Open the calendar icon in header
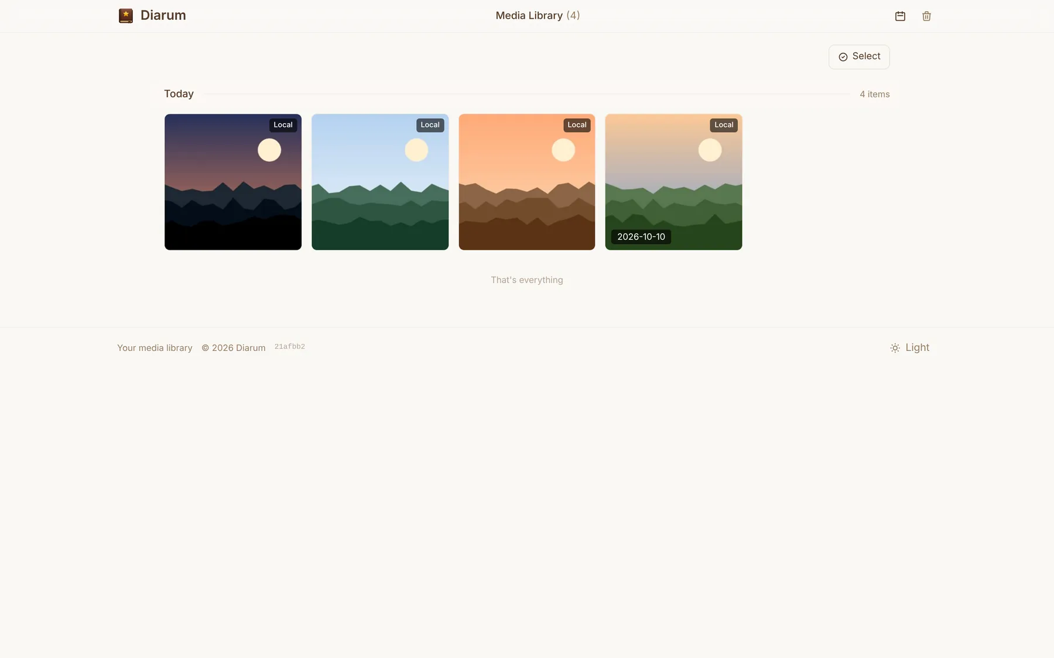1054x658 pixels. [900, 16]
